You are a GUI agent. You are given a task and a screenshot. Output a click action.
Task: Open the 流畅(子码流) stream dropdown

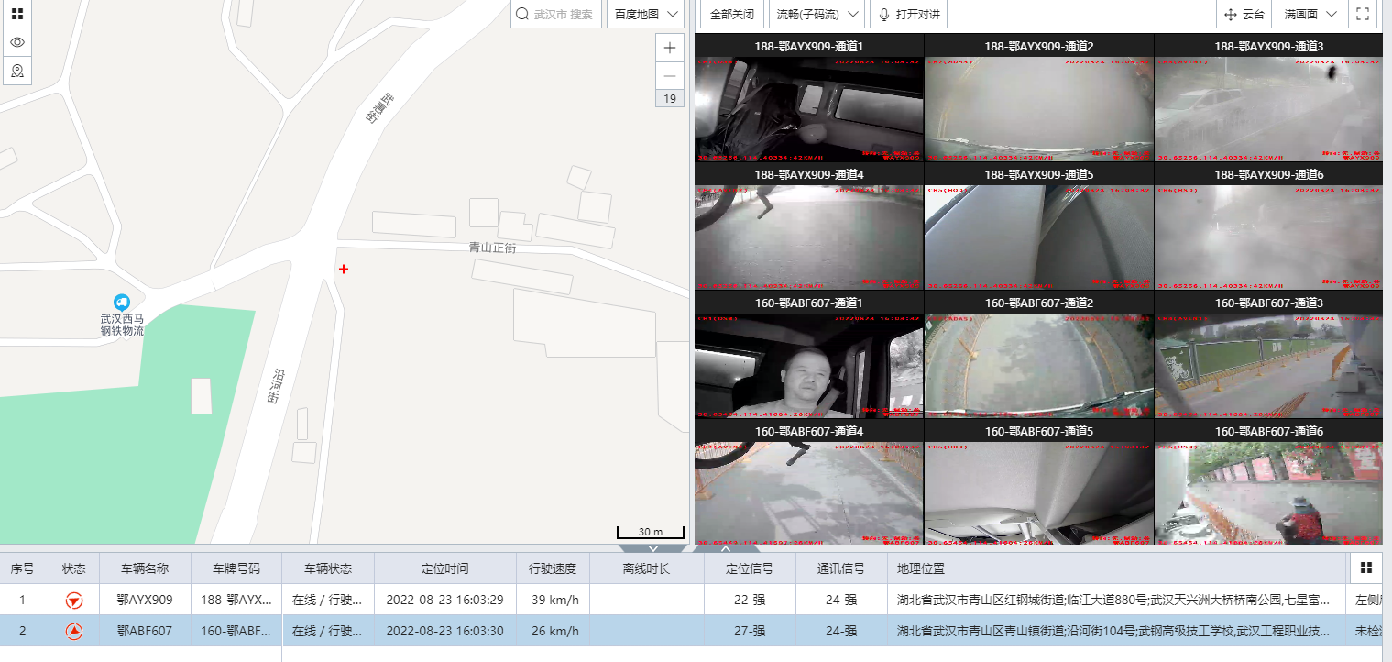tap(816, 15)
